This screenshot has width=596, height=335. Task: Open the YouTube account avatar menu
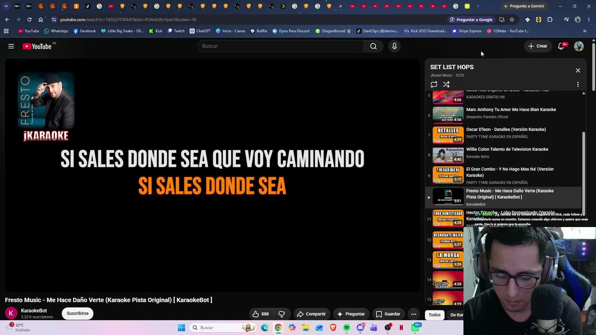[x=579, y=46]
